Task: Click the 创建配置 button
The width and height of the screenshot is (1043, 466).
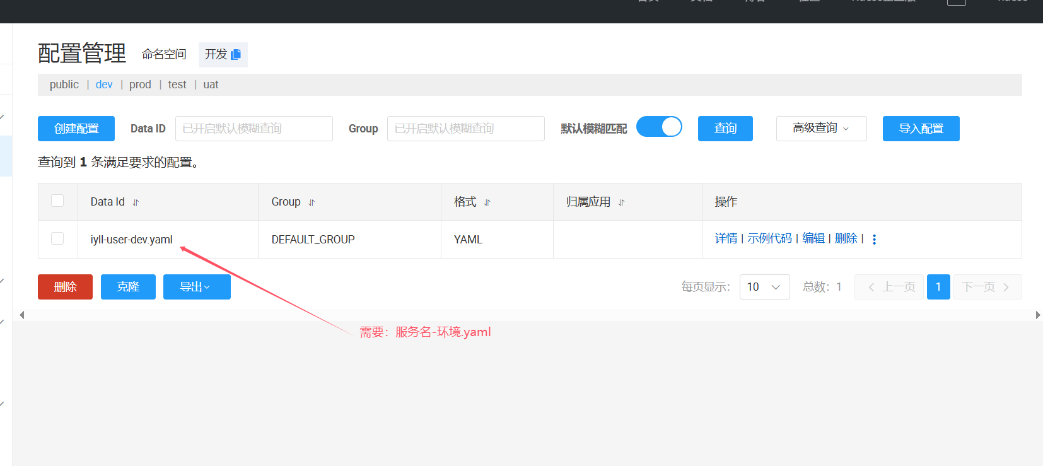Action: [x=76, y=129]
